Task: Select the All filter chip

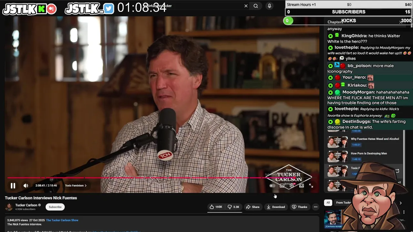Action: click(x=328, y=203)
